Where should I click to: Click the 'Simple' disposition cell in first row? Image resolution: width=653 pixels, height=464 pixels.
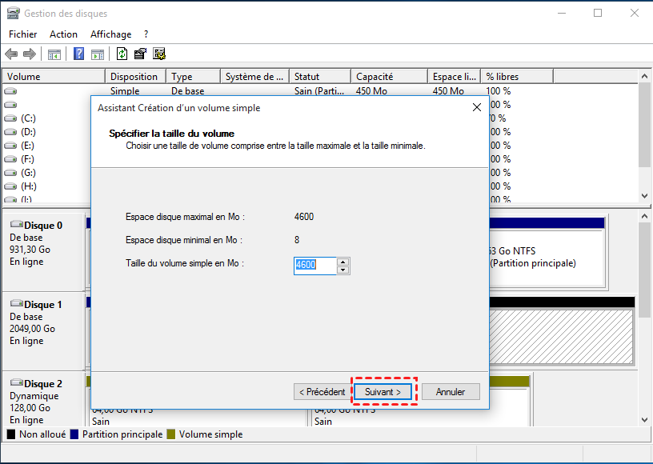click(125, 91)
